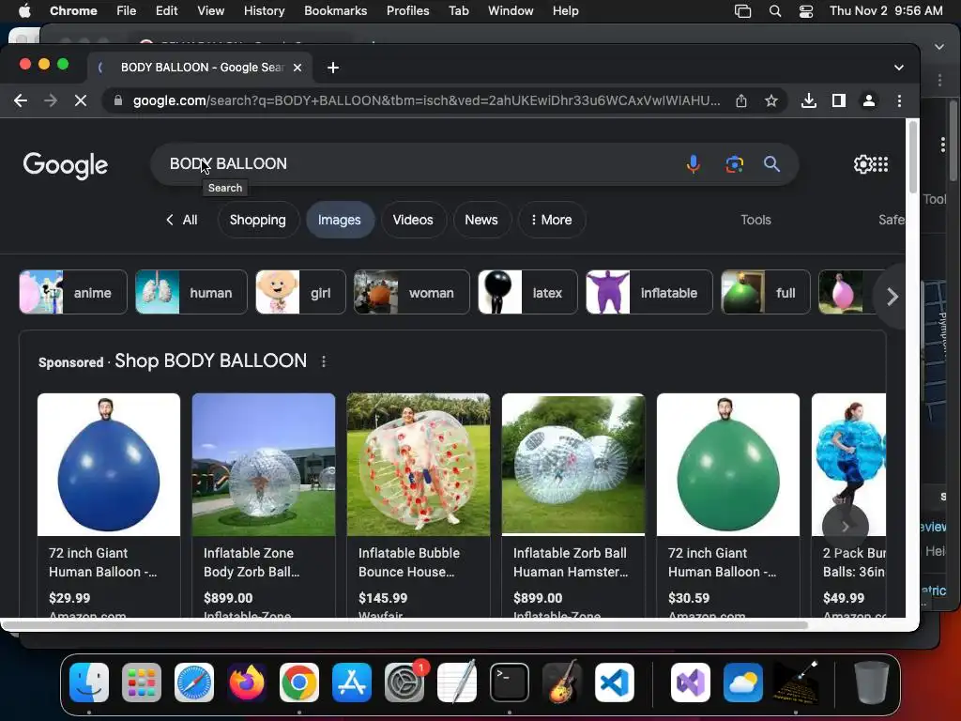Click the lock icon beside the URL
This screenshot has width=961, height=721.
point(118,100)
